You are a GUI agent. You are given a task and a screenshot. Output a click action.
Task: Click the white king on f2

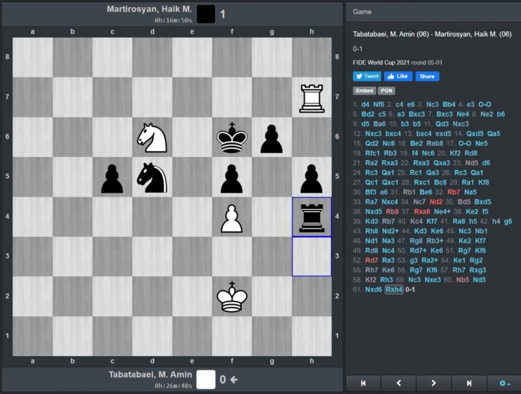pos(231,297)
